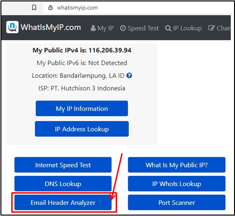Click the IP Address Lookup button
Viewport: 235px width, 216px height.
coord(82,129)
